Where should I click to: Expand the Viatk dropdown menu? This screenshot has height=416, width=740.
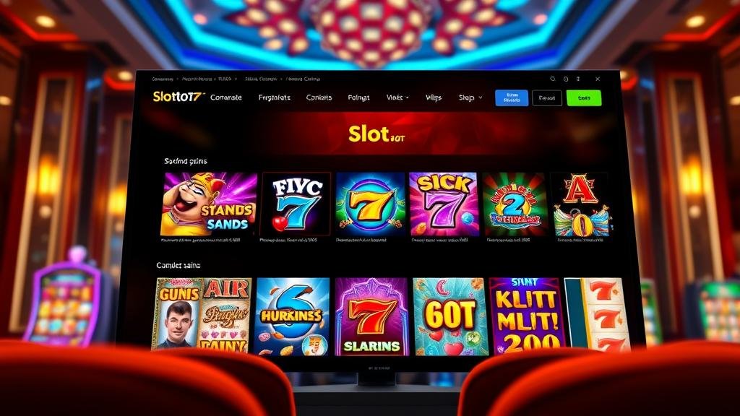397,97
